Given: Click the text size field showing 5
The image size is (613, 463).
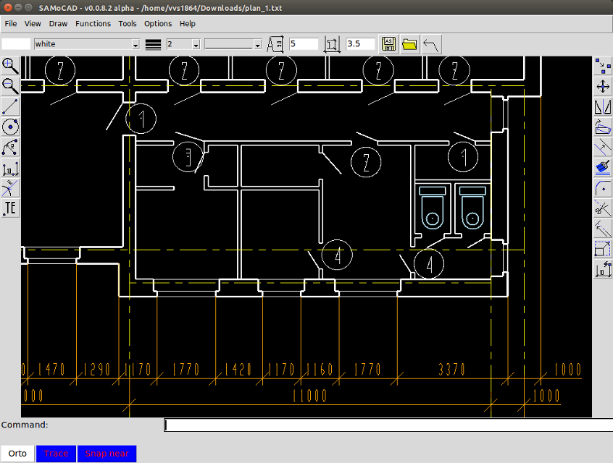Looking at the screenshot, I should tap(304, 44).
